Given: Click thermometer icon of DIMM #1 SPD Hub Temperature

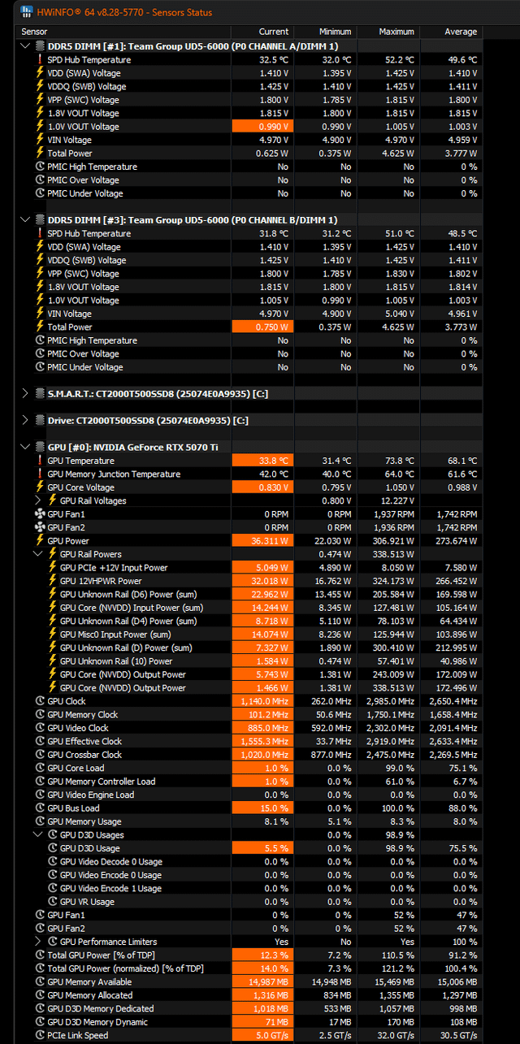Looking at the screenshot, I should pos(40,60).
